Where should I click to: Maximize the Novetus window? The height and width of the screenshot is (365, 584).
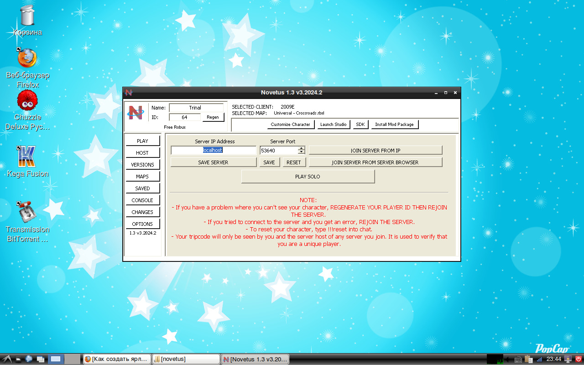click(446, 93)
